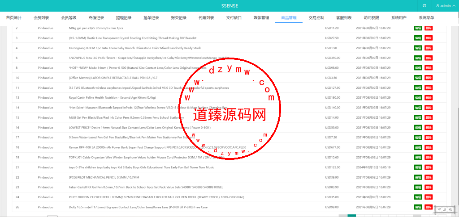459x217 pixels.
Task: Select the 系统菜单 tab
Action: (x=427, y=18)
